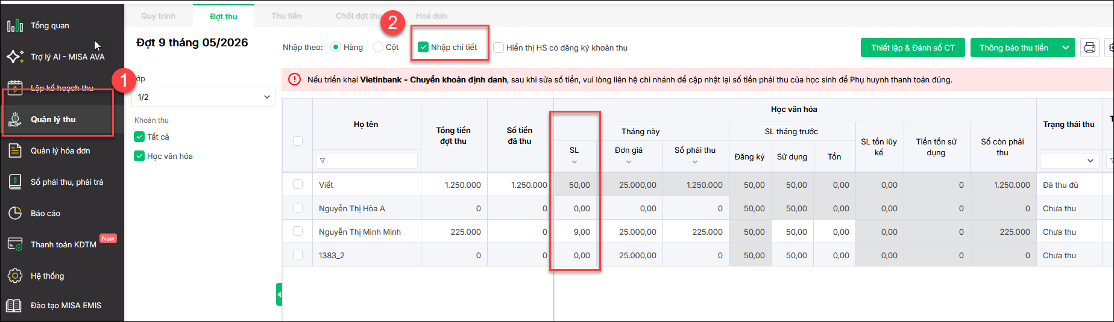Tick the checkbox for row Viết
Screen dimensions: 1114x322
pyautogui.click(x=298, y=184)
